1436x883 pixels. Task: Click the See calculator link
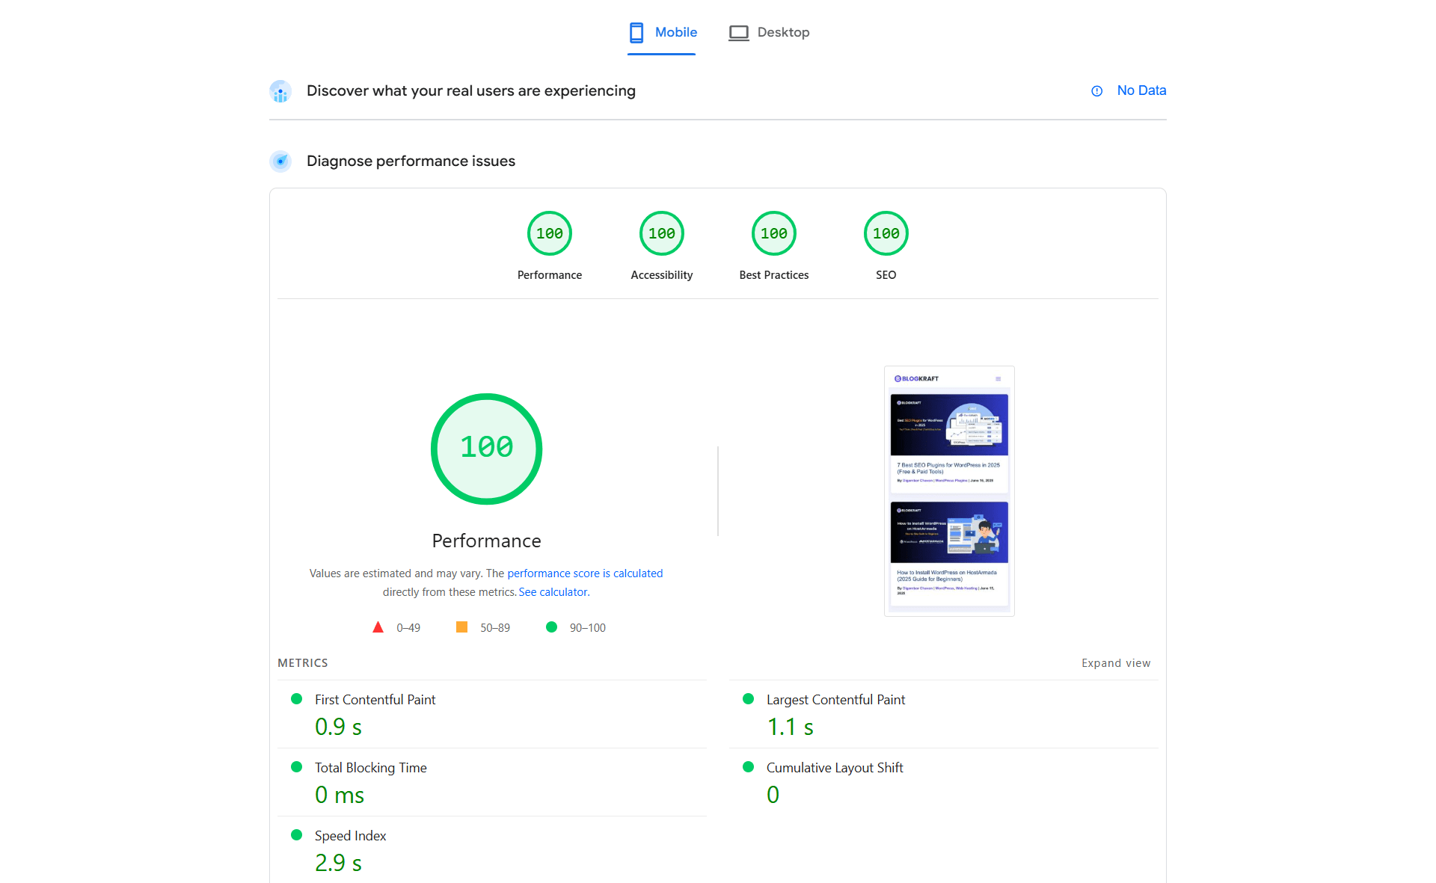coord(553,591)
